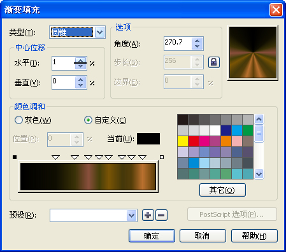
Task: Click the lock icon beside step length
Action: coord(213,62)
